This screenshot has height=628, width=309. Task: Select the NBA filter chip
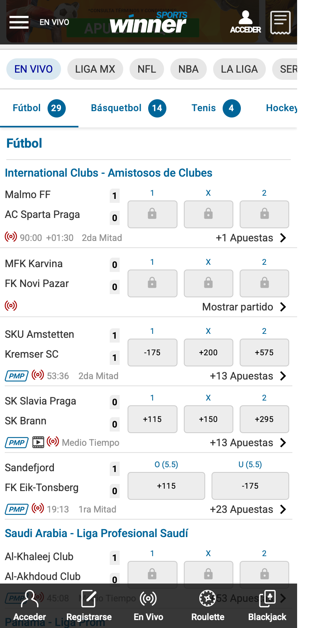click(188, 69)
